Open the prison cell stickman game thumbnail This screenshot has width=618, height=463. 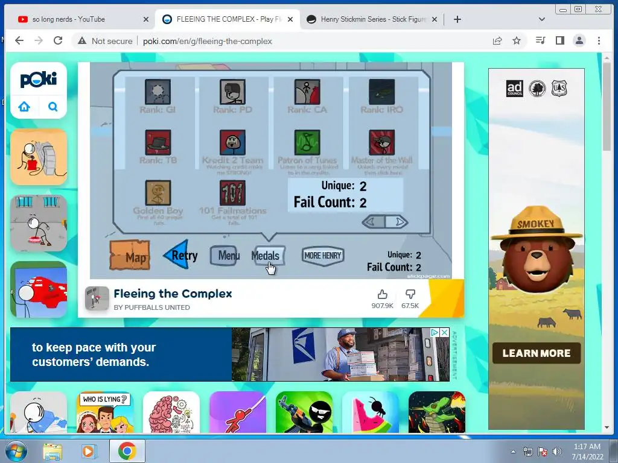[x=39, y=223]
